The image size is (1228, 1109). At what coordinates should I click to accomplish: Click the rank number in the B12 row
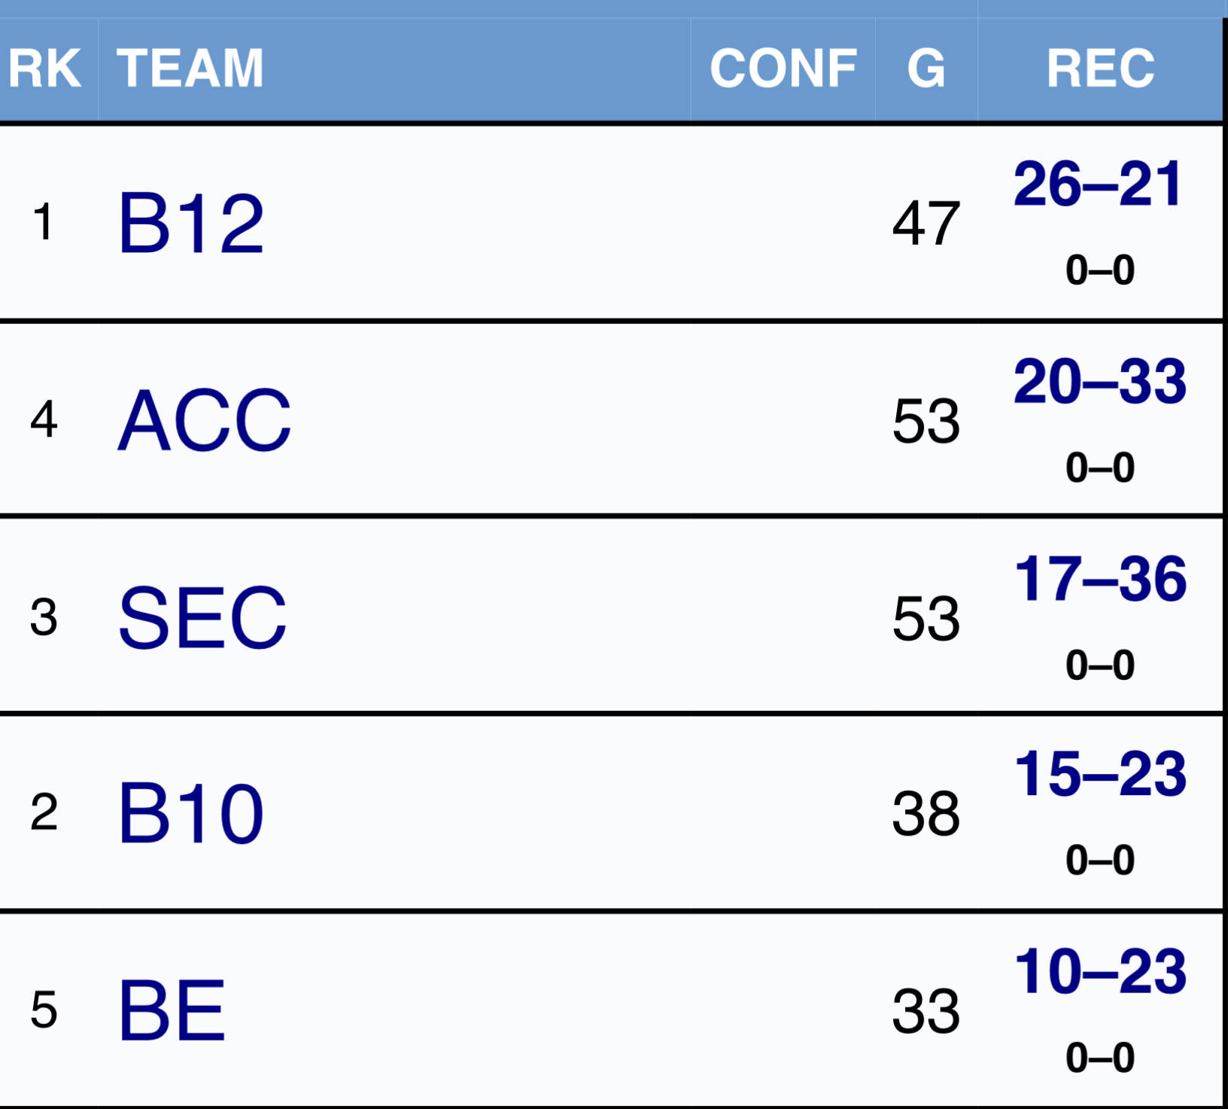(44, 223)
